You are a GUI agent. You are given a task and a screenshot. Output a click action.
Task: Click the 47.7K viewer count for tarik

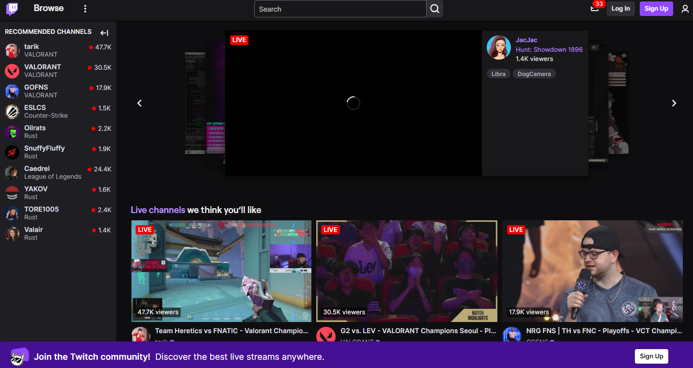tap(103, 47)
